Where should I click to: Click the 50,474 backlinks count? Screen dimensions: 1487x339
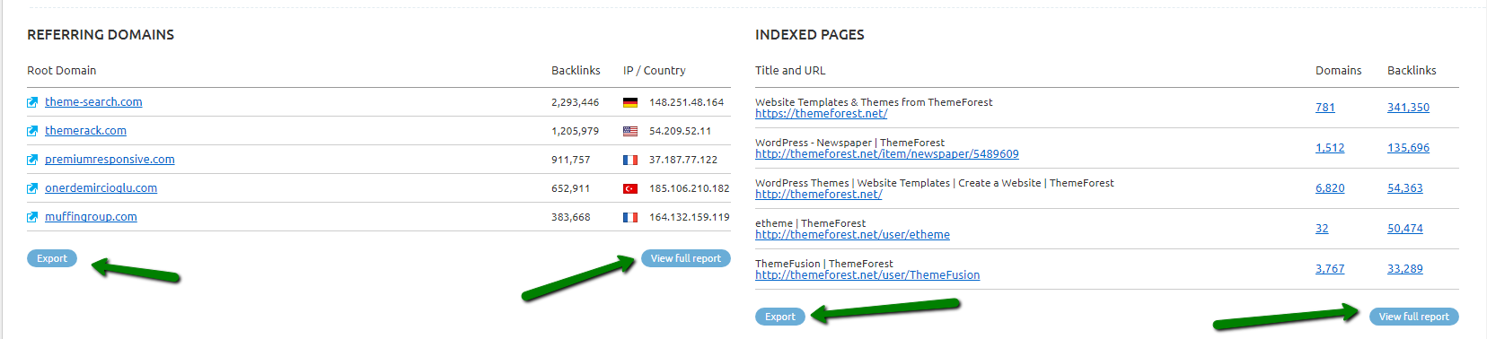pos(1405,229)
